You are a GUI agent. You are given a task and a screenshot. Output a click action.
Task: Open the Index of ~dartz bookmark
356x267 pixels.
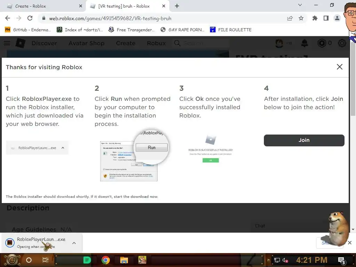tap(80, 30)
